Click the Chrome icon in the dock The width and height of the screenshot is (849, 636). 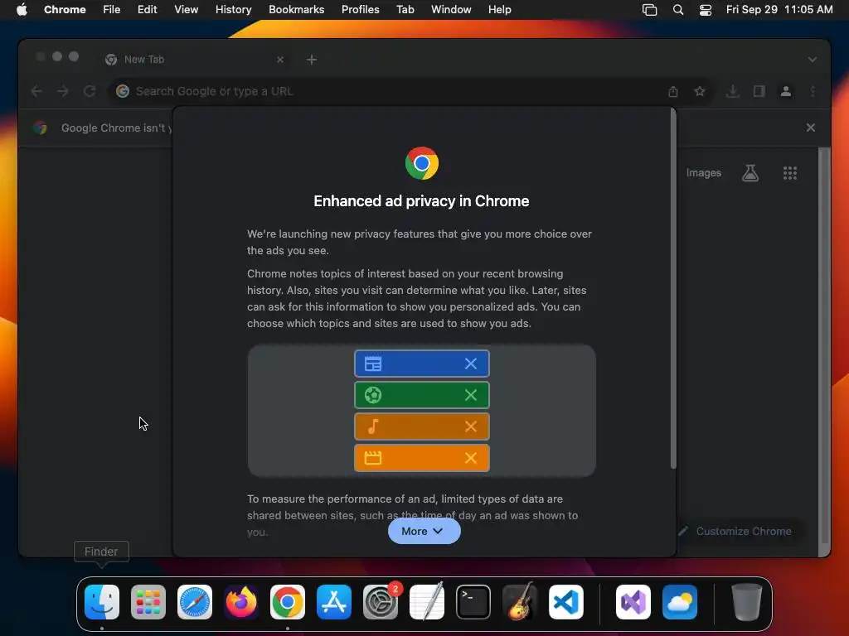click(x=288, y=602)
